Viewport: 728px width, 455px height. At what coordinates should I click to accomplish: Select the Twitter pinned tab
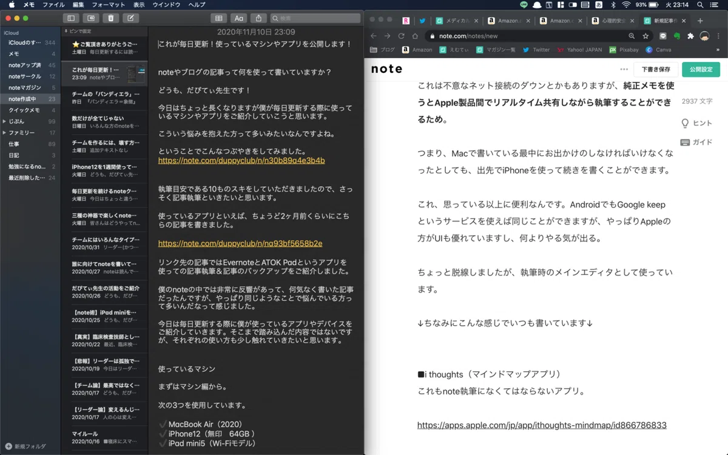coord(422,21)
